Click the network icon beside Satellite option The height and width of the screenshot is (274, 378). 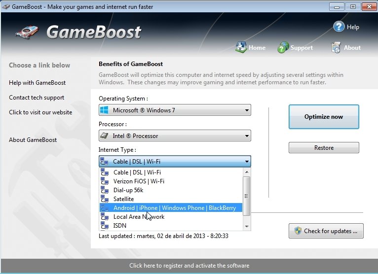point(105,199)
